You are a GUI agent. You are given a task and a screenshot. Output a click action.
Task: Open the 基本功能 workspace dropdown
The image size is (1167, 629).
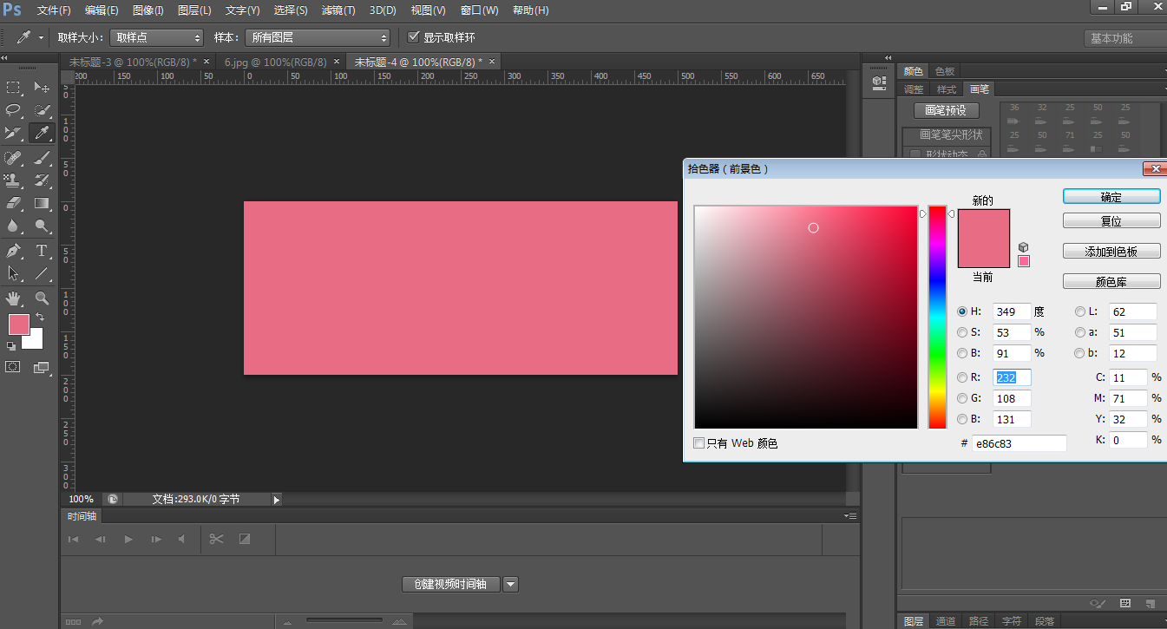pos(1124,38)
